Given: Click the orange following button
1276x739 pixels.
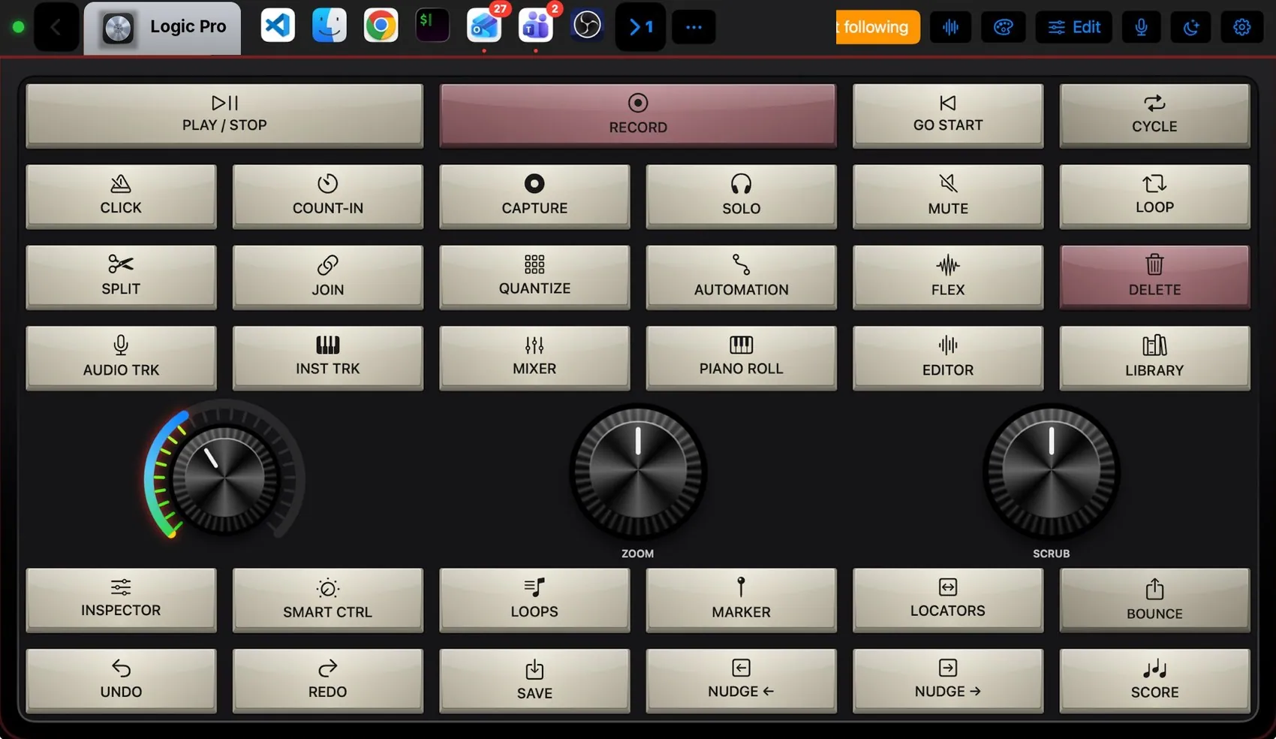Looking at the screenshot, I should [877, 27].
